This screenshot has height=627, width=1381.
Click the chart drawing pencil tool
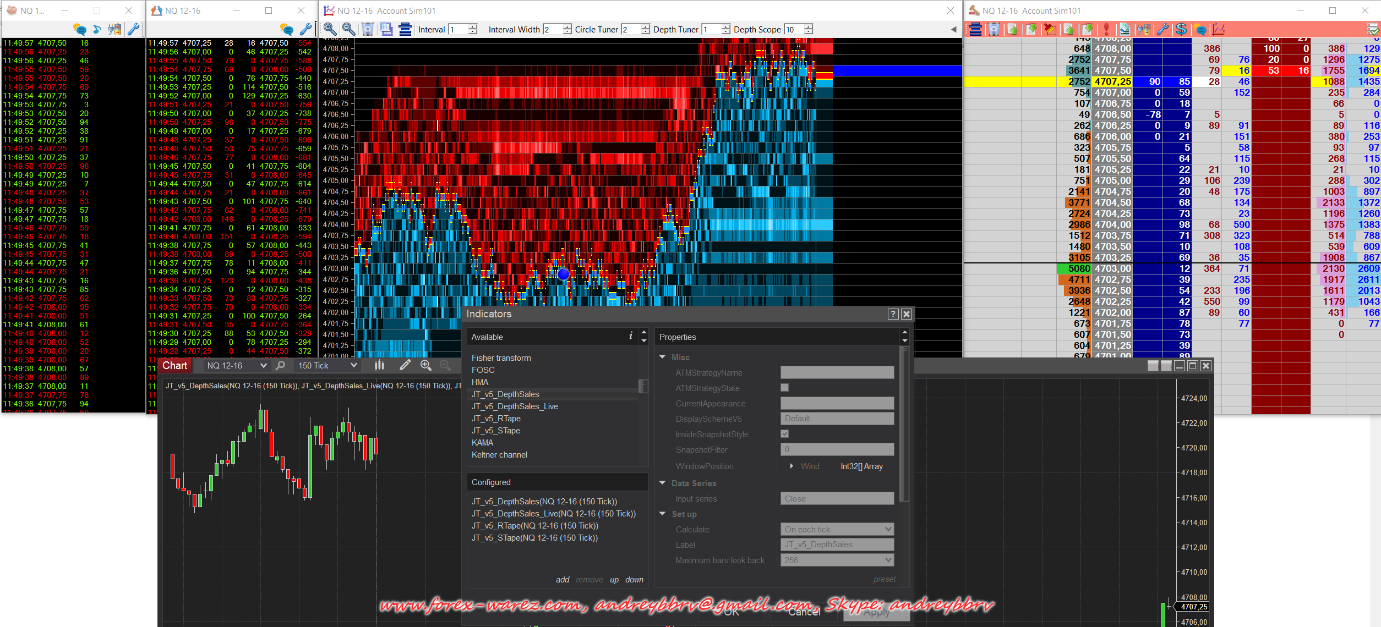point(405,365)
